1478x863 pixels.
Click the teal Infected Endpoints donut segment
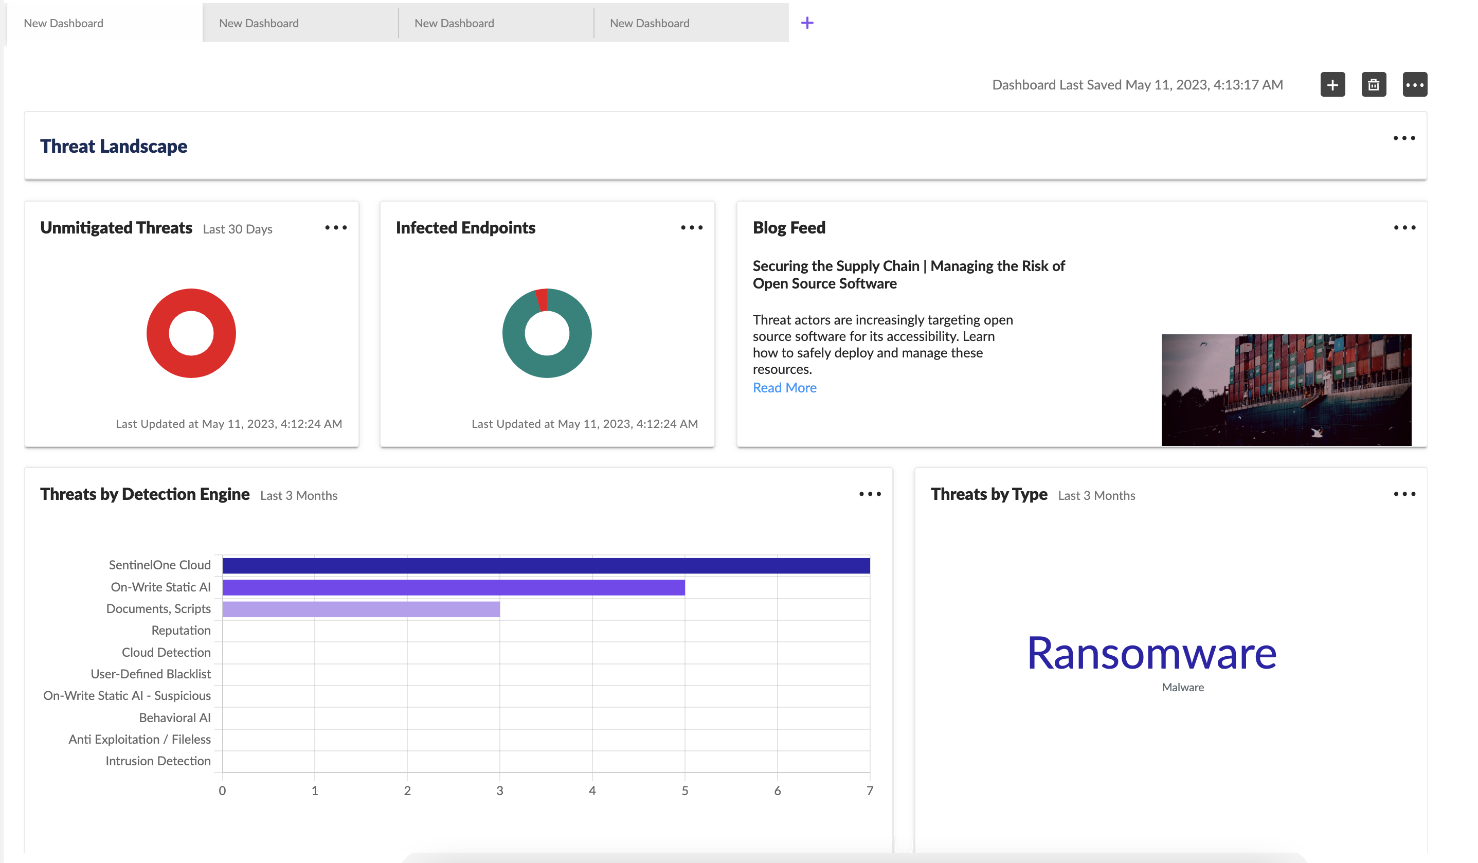pyautogui.click(x=548, y=367)
